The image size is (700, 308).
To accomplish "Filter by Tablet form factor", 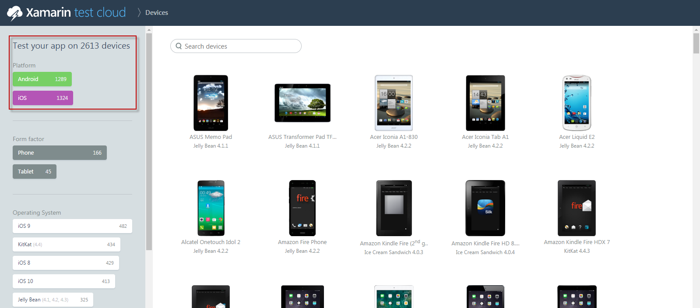I will point(34,172).
